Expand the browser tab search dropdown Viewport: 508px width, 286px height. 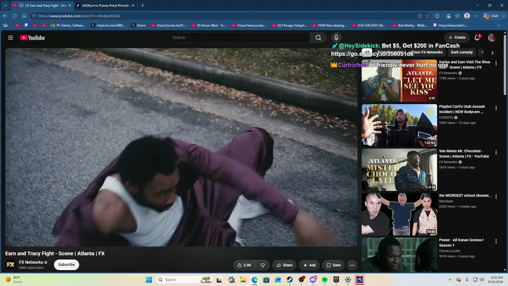pos(5,6)
